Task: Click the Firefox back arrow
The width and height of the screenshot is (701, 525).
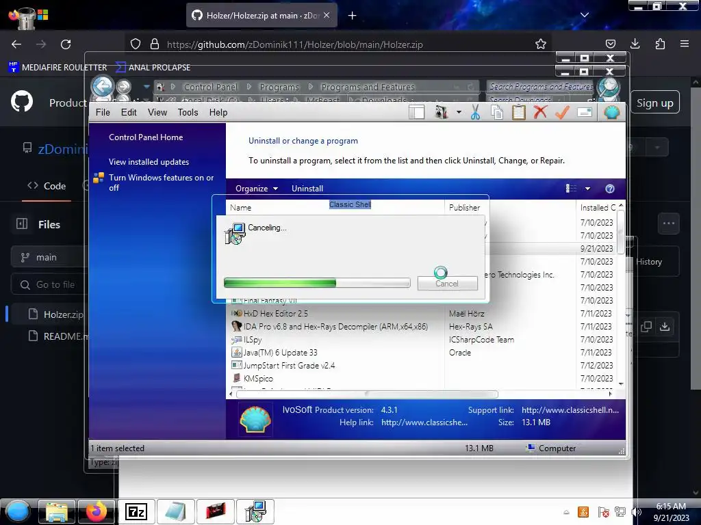Action: coord(16,44)
